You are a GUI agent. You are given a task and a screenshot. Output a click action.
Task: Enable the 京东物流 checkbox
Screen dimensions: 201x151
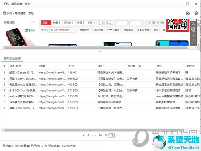tap(78, 30)
